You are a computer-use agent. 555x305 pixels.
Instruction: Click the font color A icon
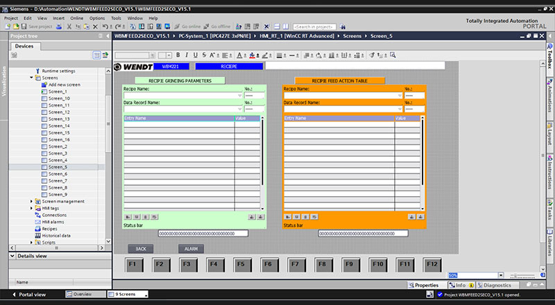tap(239, 55)
